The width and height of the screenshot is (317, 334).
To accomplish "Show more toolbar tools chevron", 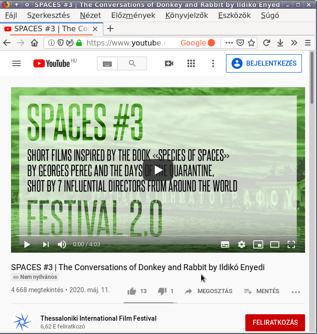I will click(x=294, y=43).
